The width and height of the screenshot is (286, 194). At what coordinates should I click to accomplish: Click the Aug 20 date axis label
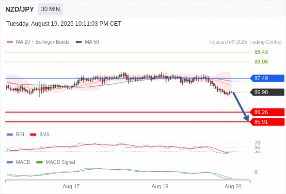pyautogui.click(x=233, y=186)
